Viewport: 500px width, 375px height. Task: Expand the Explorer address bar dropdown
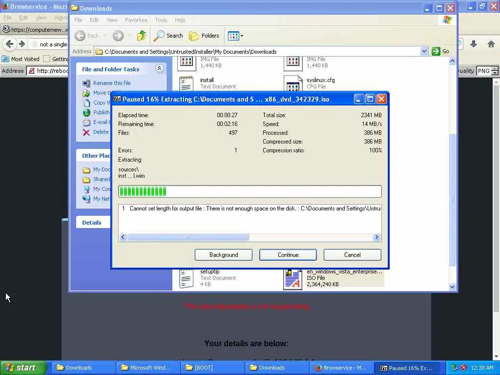tap(424, 51)
